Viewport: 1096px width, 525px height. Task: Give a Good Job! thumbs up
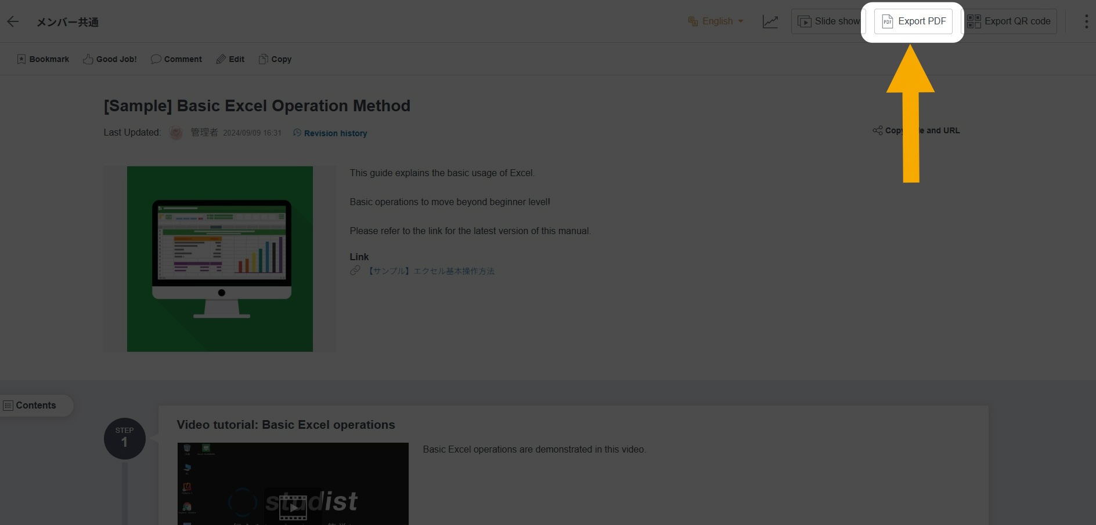click(x=110, y=59)
